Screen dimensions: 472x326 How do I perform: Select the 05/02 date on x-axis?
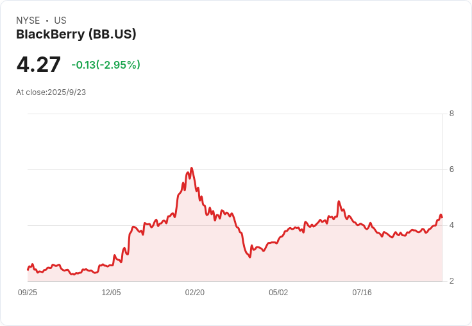coord(278,293)
